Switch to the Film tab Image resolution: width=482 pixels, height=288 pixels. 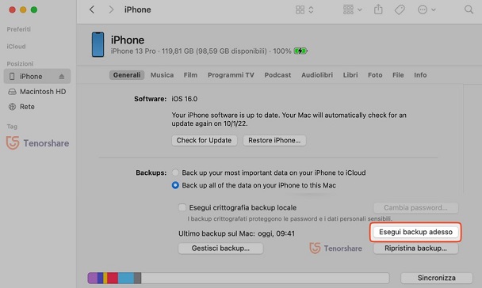[x=190, y=75]
